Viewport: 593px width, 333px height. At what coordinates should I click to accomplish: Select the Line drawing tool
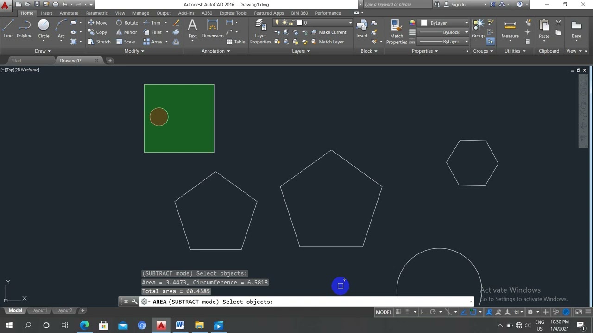[8, 29]
